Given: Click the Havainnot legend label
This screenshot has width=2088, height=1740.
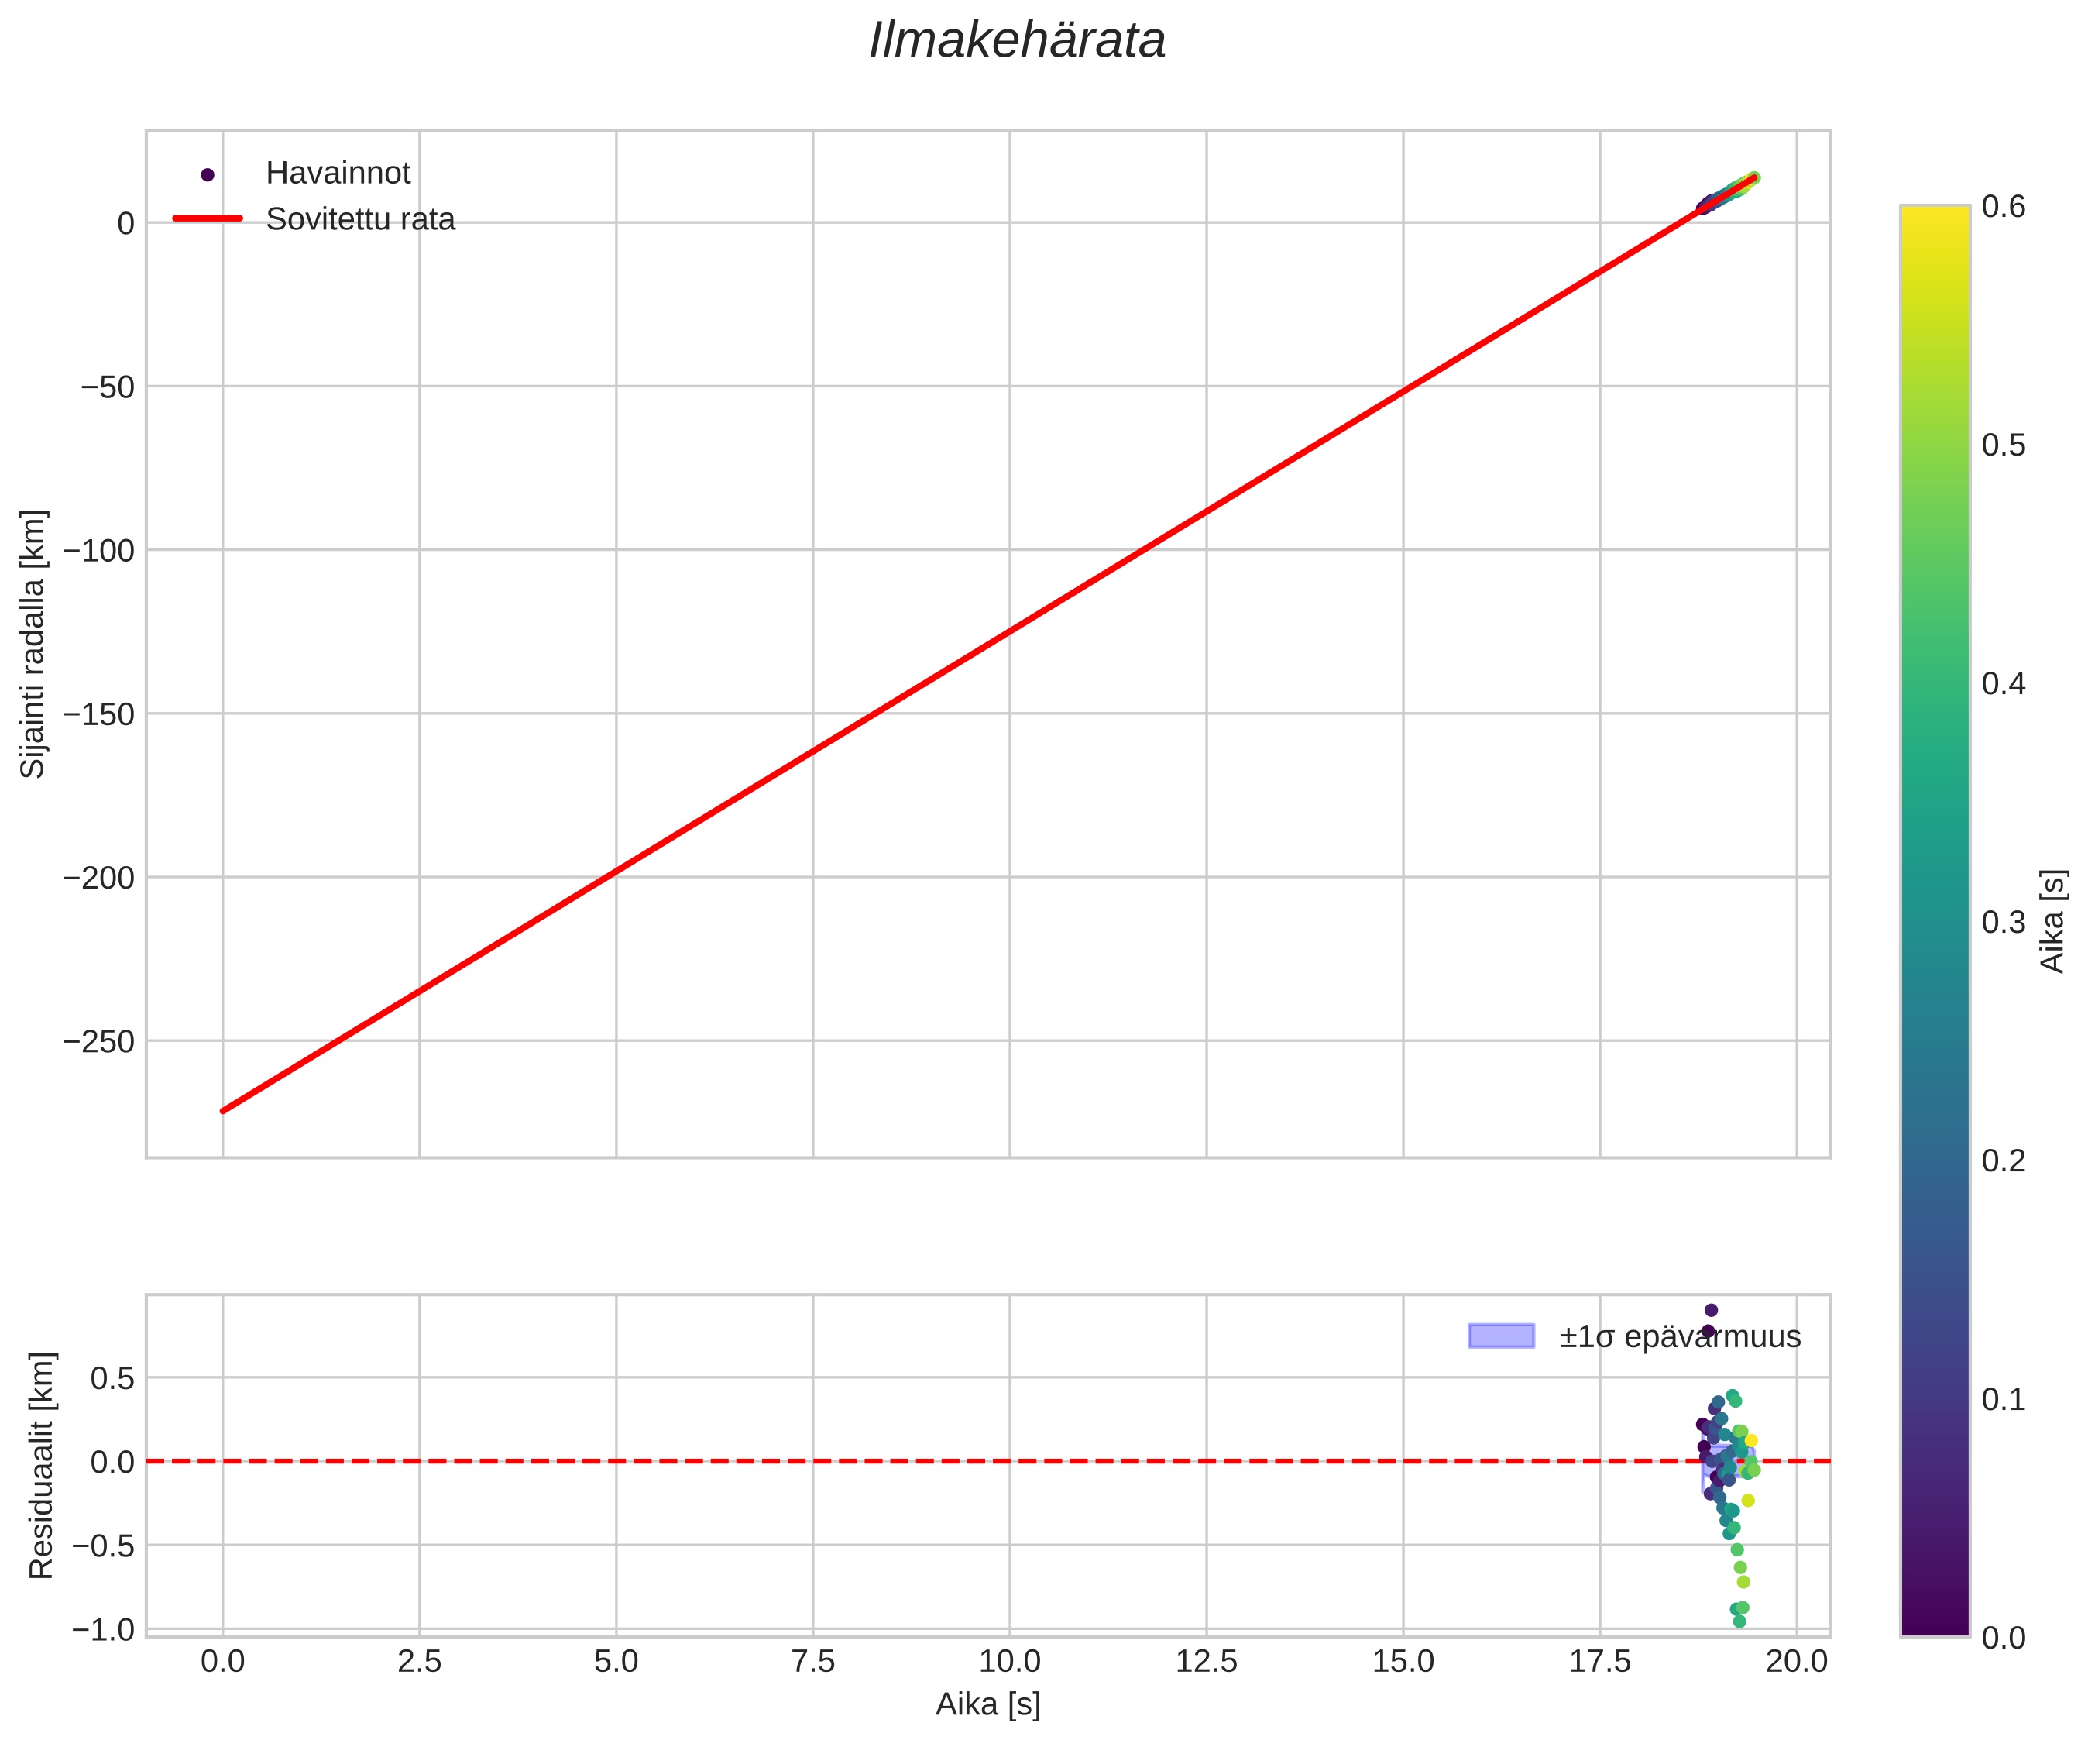Looking at the screenshot, I should [x=338, y=173].
